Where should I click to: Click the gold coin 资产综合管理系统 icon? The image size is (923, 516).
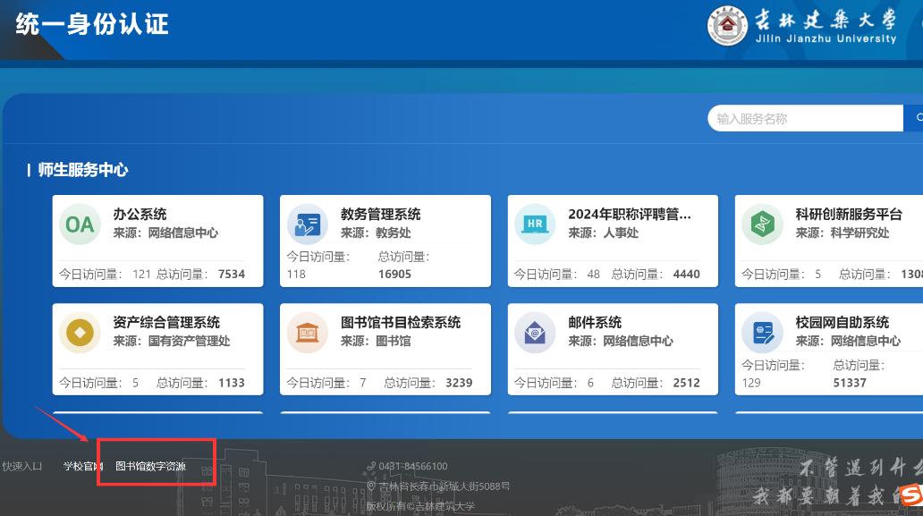click(80, 333)
